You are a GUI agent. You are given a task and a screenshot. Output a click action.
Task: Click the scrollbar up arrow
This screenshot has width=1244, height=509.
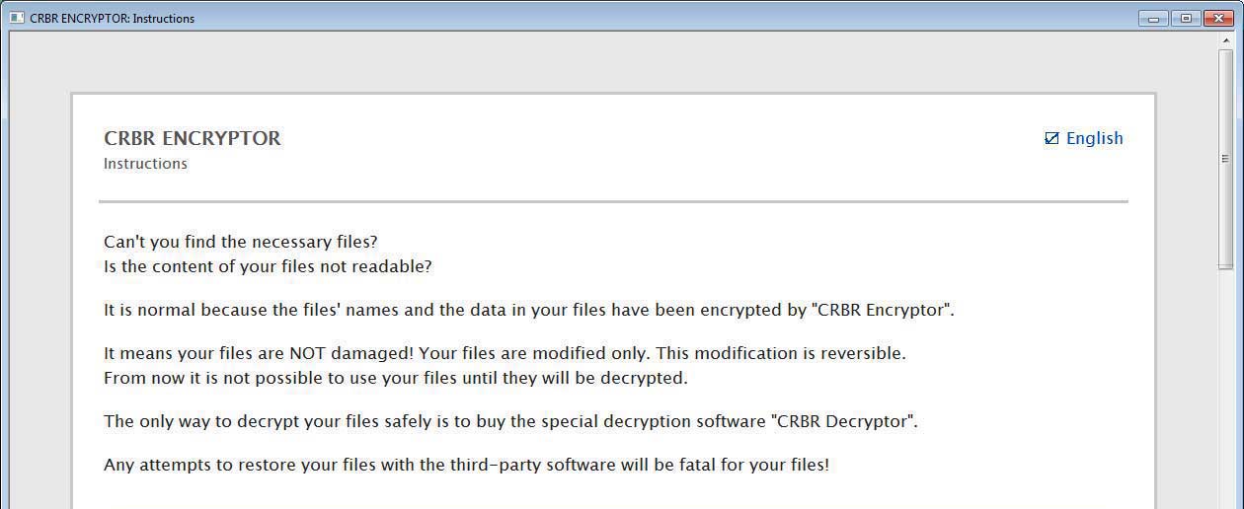1226,40
